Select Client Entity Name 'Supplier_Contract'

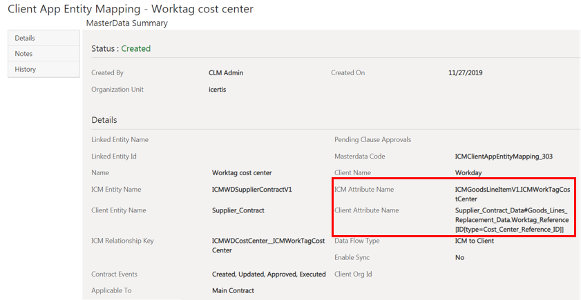(x=238, y=210)
